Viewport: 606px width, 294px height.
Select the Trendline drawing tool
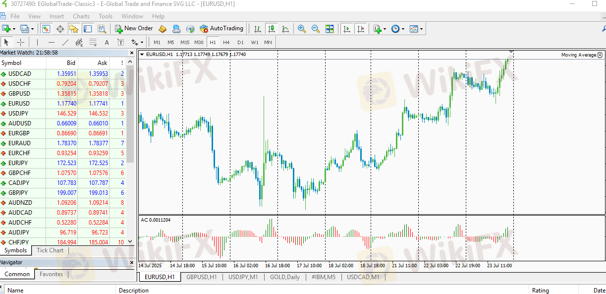[x=65, y=42]
